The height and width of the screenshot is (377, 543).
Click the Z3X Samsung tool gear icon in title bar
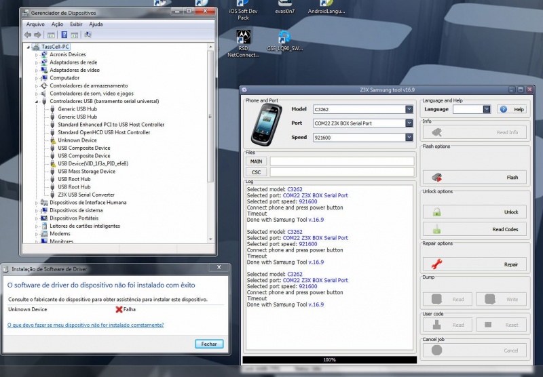click(244, 90)
